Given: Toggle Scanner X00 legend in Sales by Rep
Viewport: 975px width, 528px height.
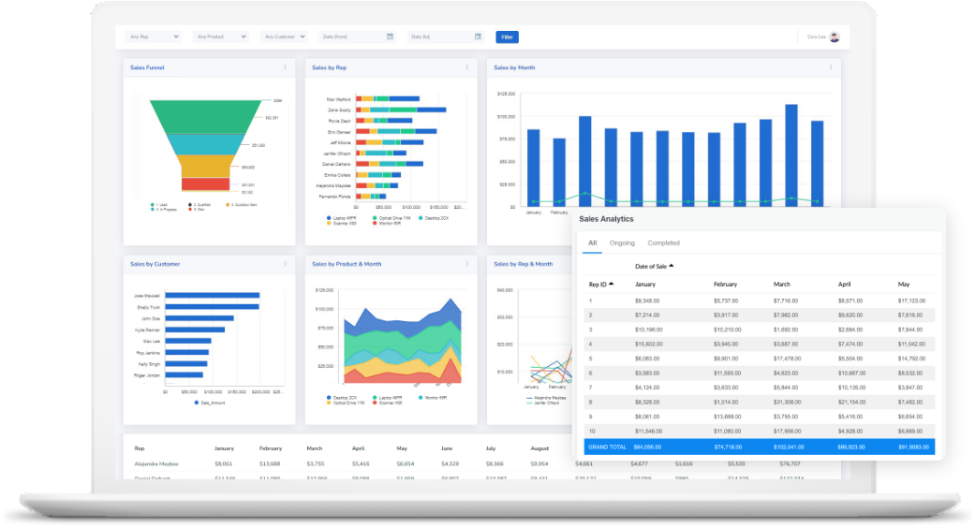Looking at the screenshot, I should [342, 223].
